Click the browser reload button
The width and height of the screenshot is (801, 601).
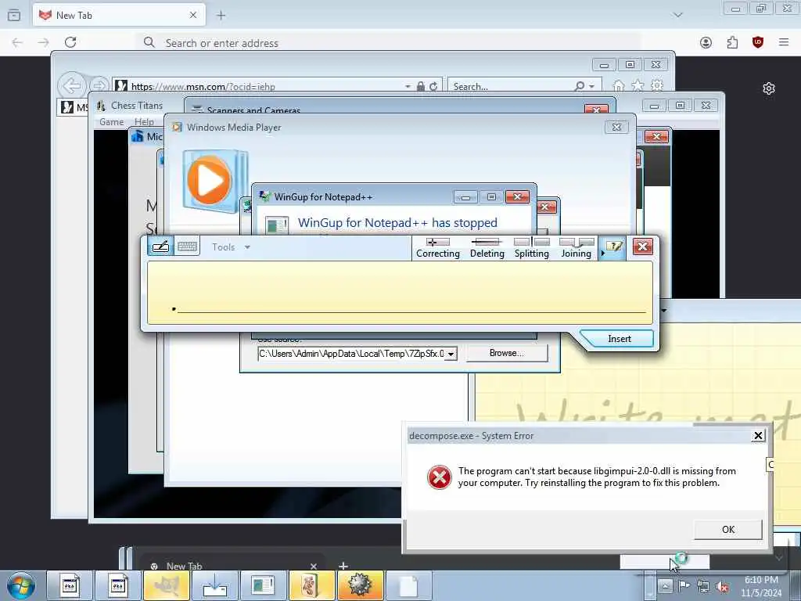click(70, 42)
